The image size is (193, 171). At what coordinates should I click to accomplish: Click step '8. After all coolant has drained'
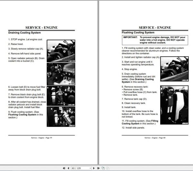27,105
